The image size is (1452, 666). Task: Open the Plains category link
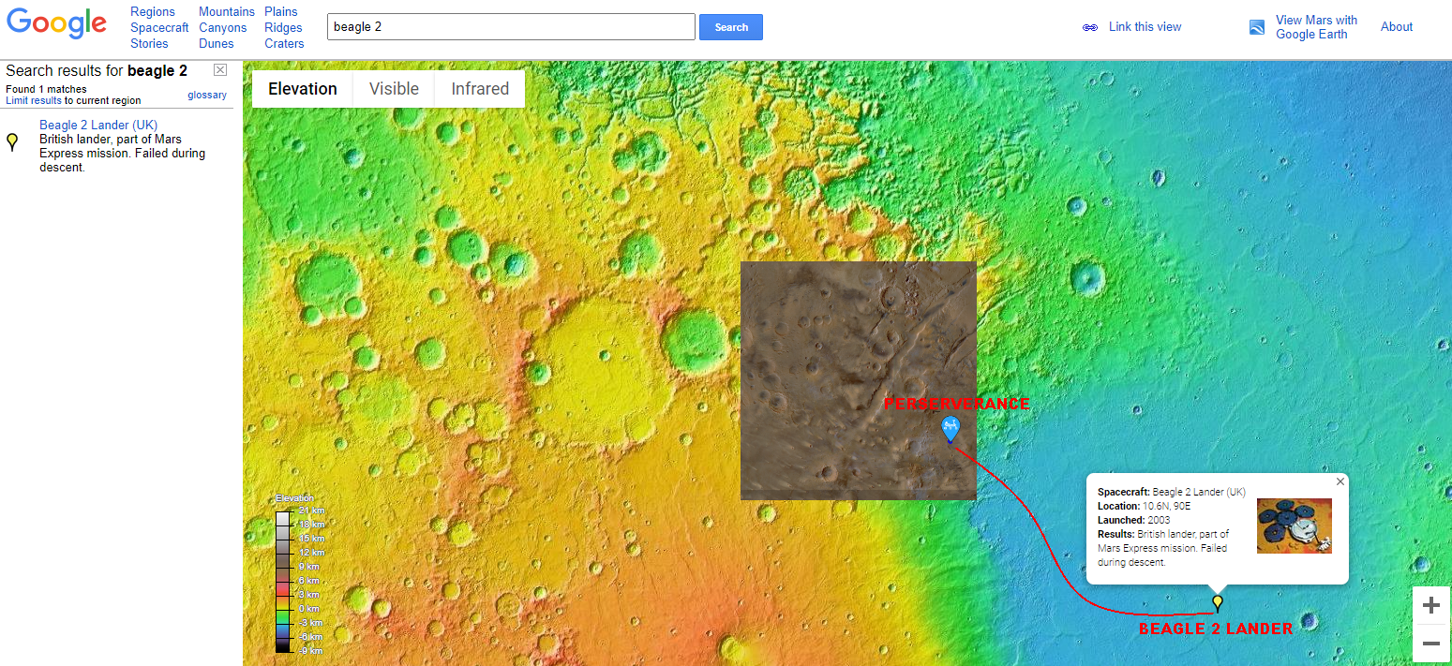(281, 12)
